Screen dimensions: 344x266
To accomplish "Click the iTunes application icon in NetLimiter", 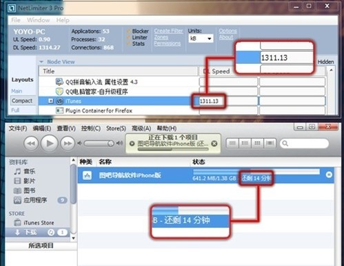I will (x=60, y=101).
